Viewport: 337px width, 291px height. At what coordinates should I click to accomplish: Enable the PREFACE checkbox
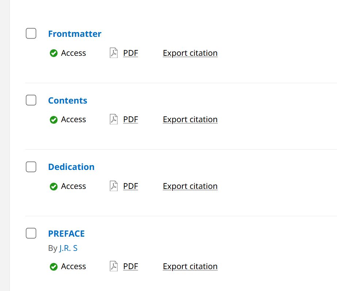pyautogui.click(x=31, y=233)
